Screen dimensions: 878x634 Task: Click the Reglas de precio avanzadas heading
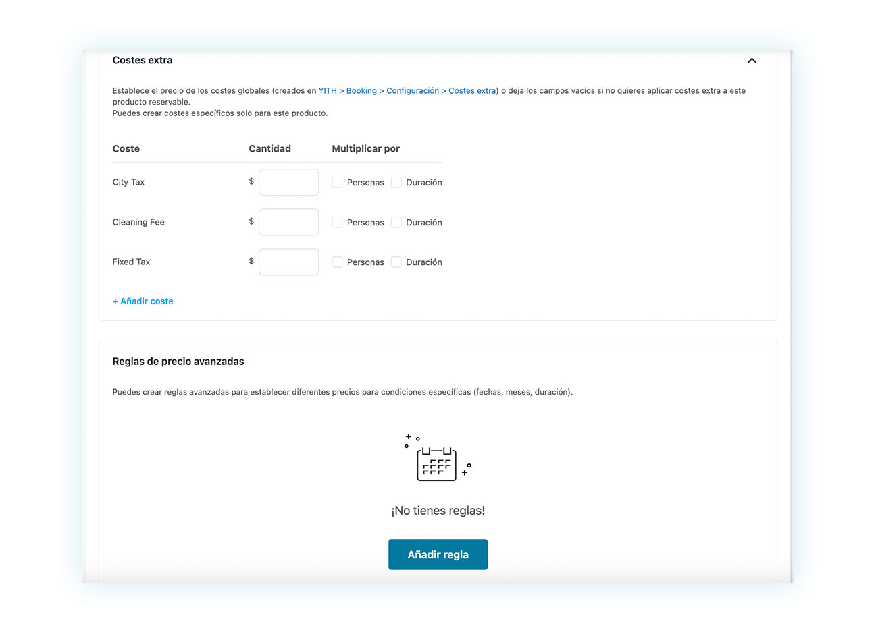[x=178, y=362]
